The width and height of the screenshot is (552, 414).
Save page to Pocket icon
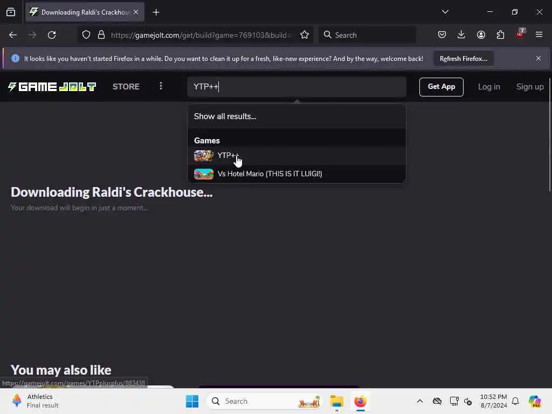[x=442, y=35]
